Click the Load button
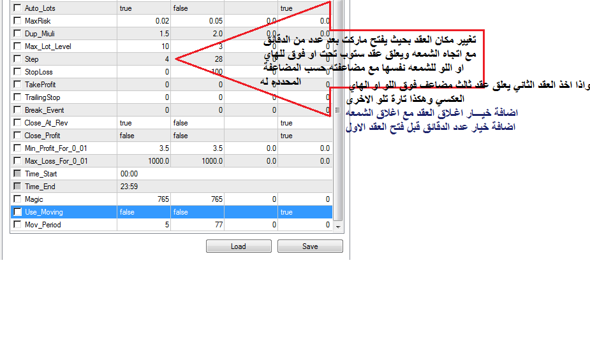Viewport: 590px width, 356px height. tap(239, 246)
